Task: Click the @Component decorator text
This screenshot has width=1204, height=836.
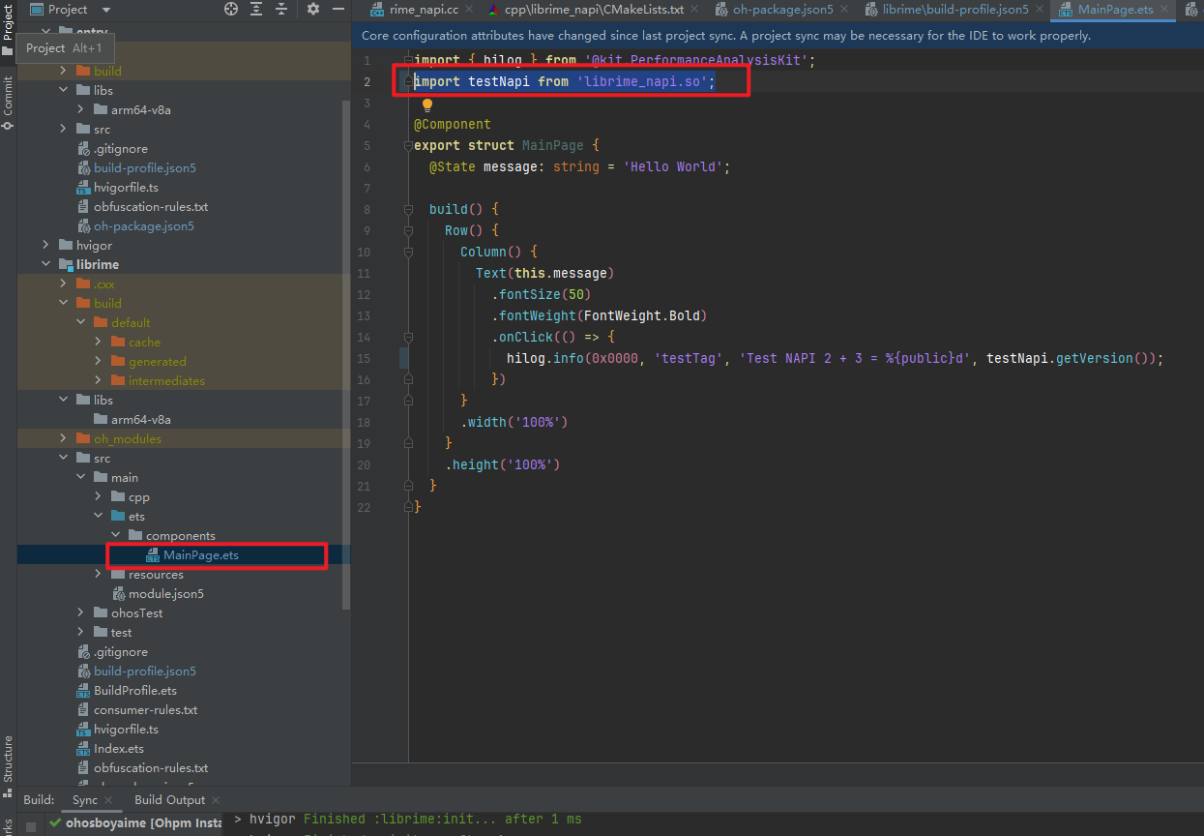Action: coord(453,125)
